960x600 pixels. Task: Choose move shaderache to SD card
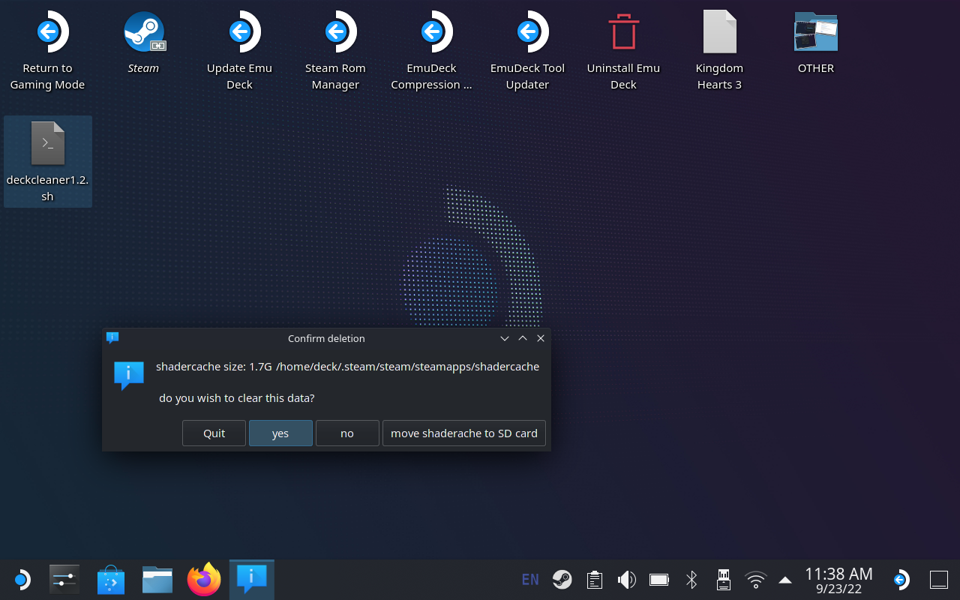[463, 433]
